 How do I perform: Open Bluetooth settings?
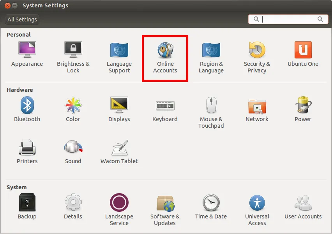(x=27, y=109)
